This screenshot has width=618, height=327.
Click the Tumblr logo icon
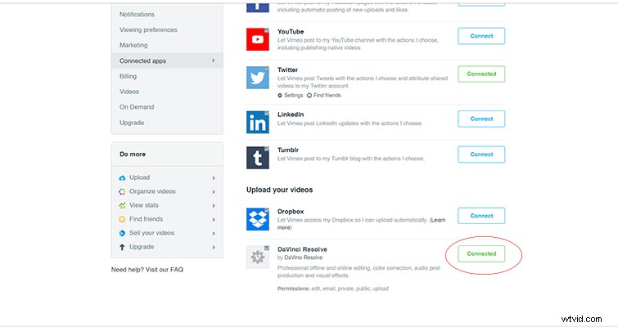[258, 158]
